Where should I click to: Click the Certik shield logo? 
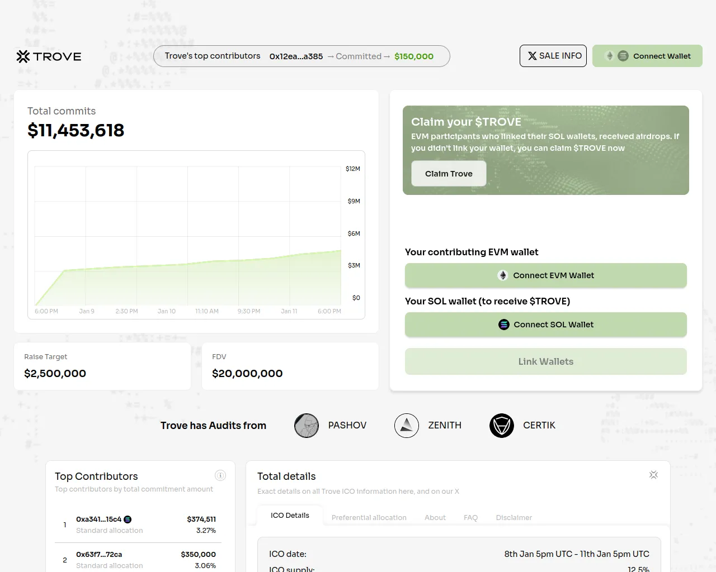coord(502,426)
